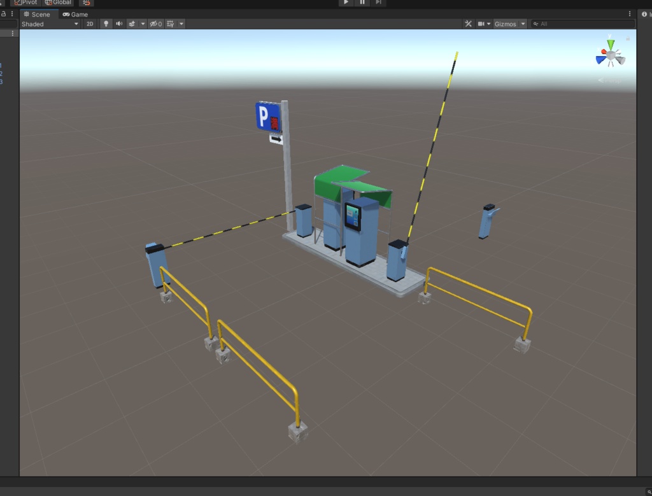Toggle the orientation gizmo lock icon

click(628, 39)
